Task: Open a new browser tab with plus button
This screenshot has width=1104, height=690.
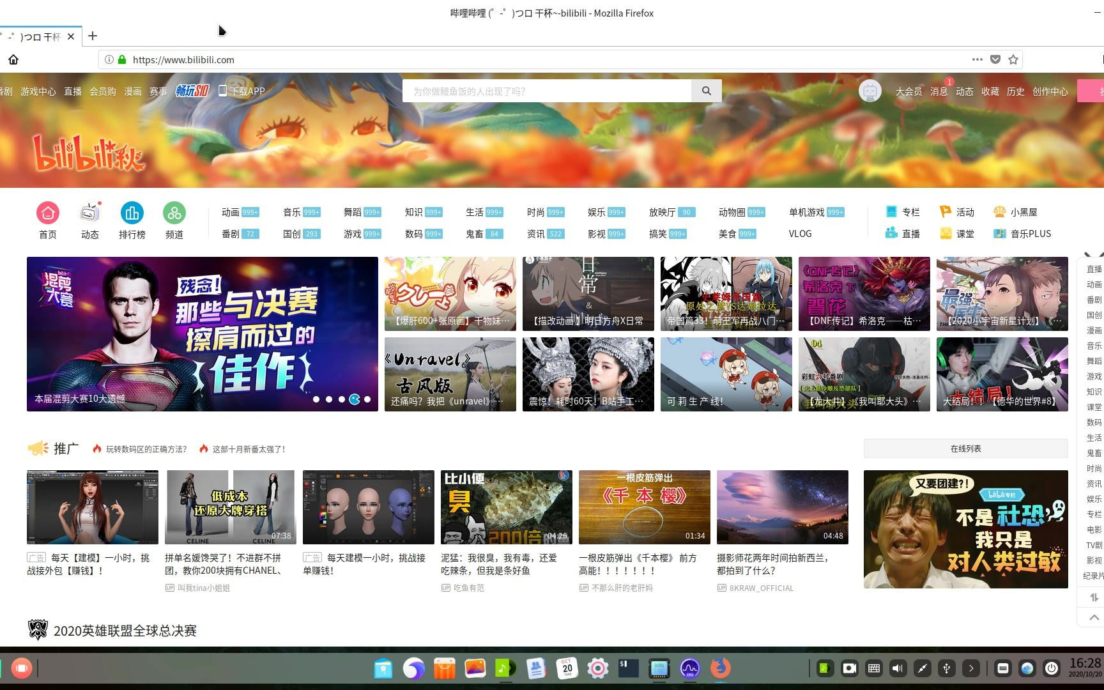Action: click(x=93, y=36)
